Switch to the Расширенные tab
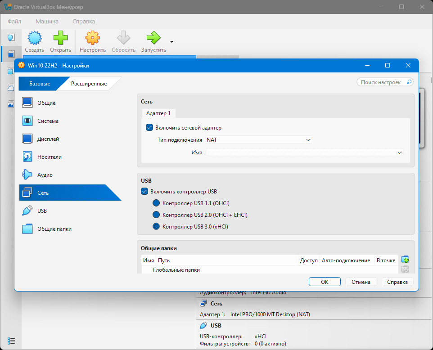 tap(89, 84)
